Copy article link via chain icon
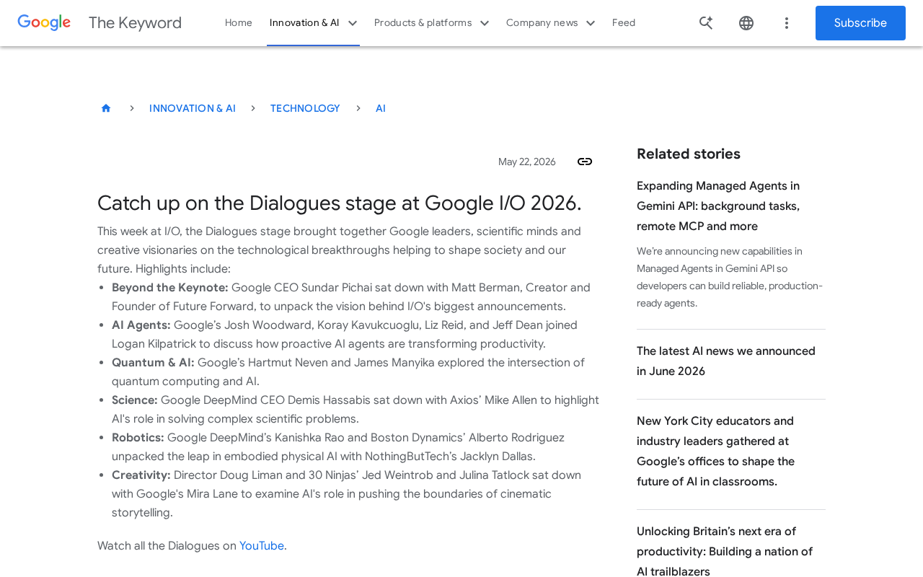Image resolution: width=923 pixels, height=577 pixels. click(x=585, y=162)
